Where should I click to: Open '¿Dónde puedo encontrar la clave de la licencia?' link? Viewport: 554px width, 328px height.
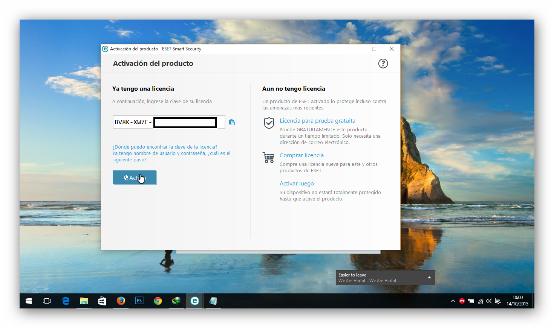(x=165, y=147)
